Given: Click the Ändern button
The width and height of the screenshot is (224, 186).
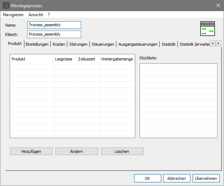Looking at the screenshot, I should (x=77, y=151).
